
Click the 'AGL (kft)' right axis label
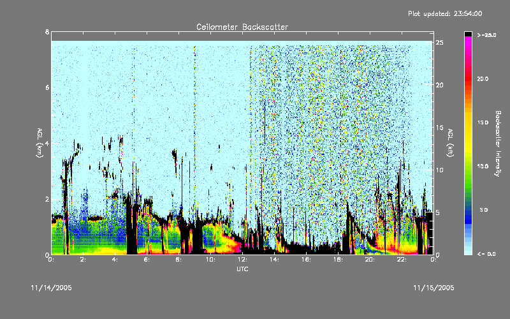[450, 142]
